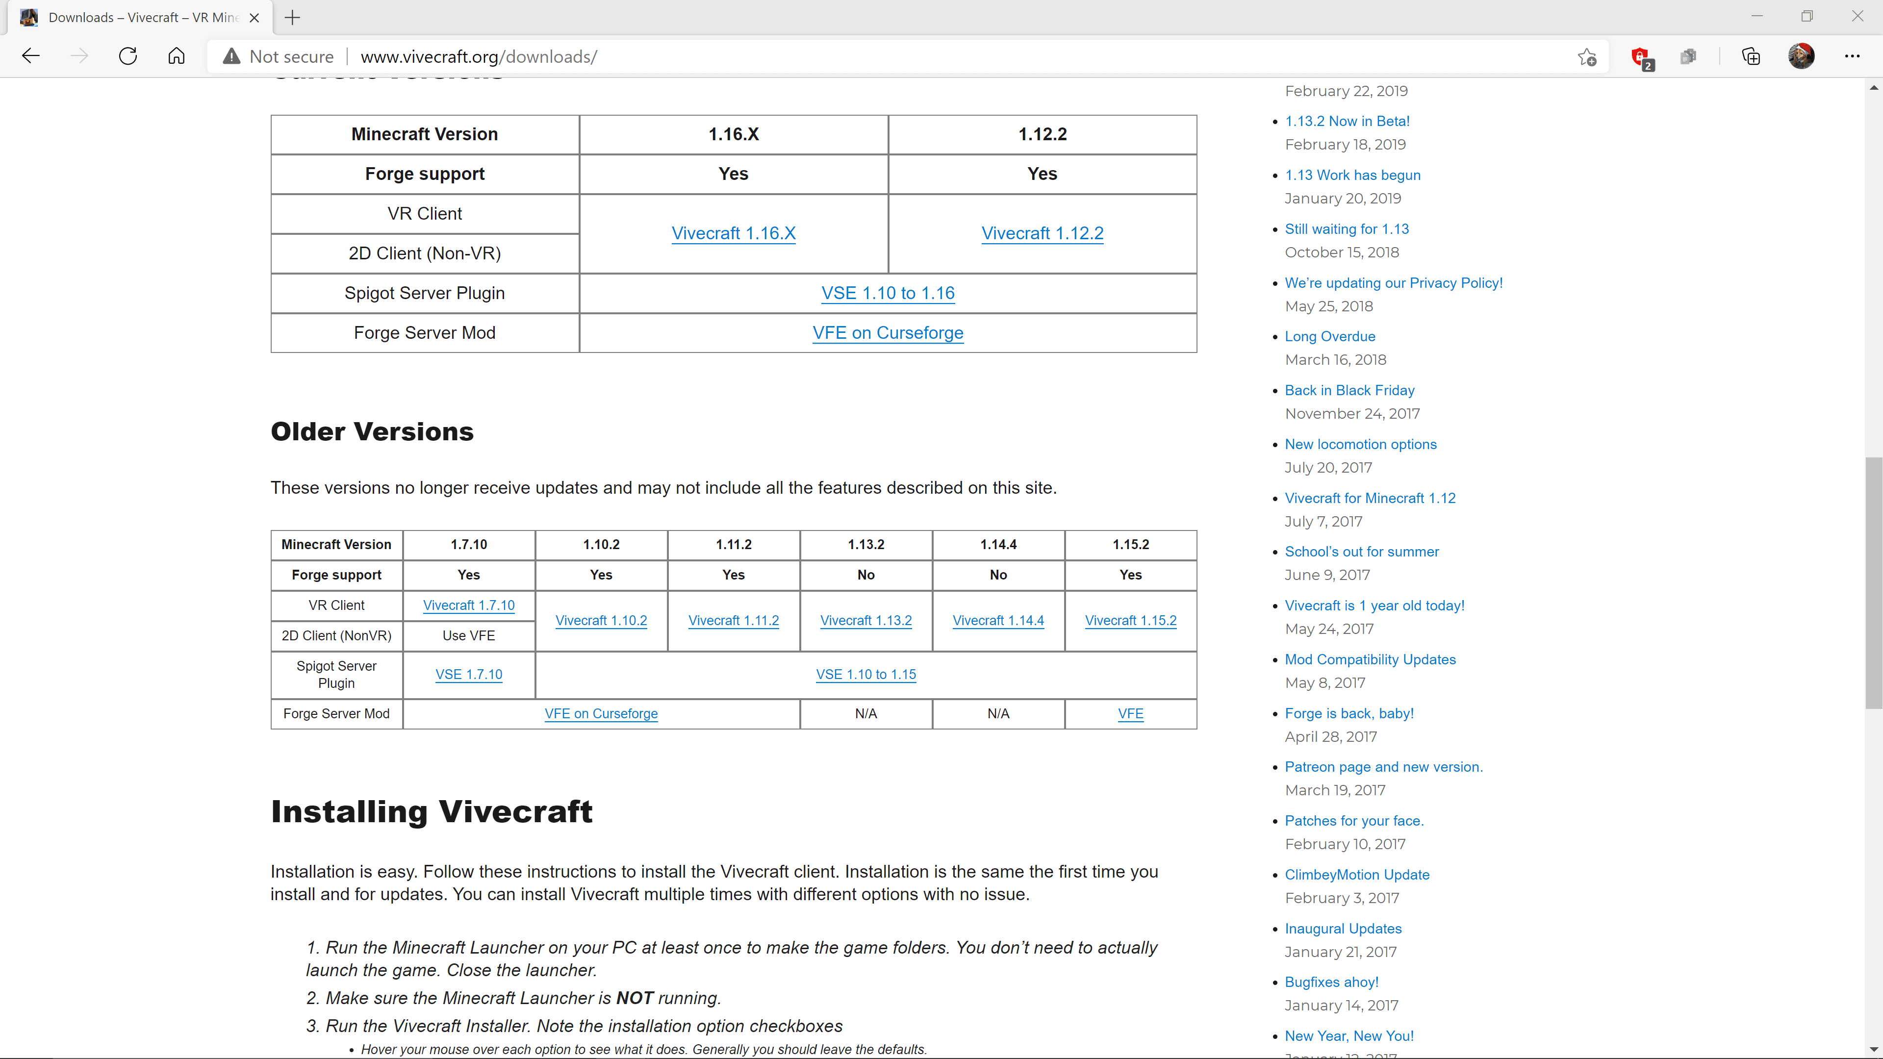Open 'Bugfixes ahoy!' post
Image resolution: width=1883 pixels, height=1059 pixels.
point(1331,982)
